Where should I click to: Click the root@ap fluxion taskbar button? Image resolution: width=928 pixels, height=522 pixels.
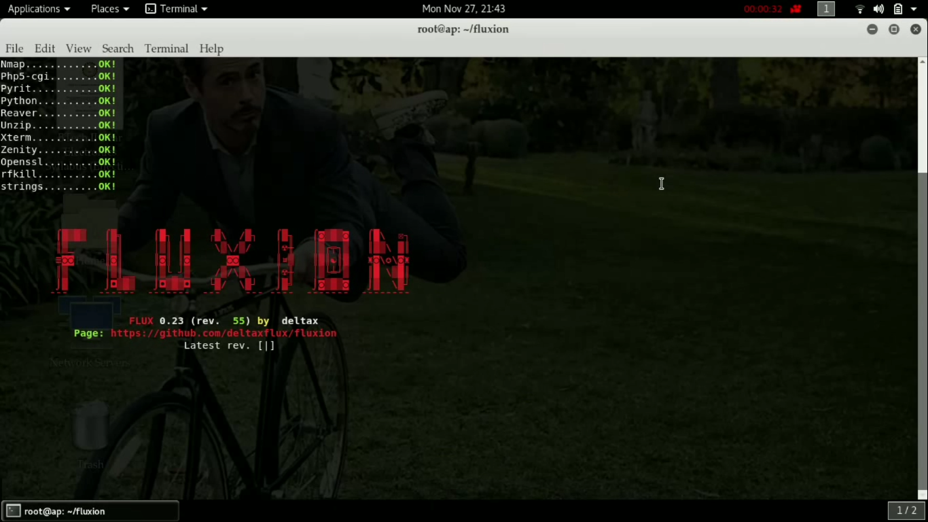coord(90,510)
